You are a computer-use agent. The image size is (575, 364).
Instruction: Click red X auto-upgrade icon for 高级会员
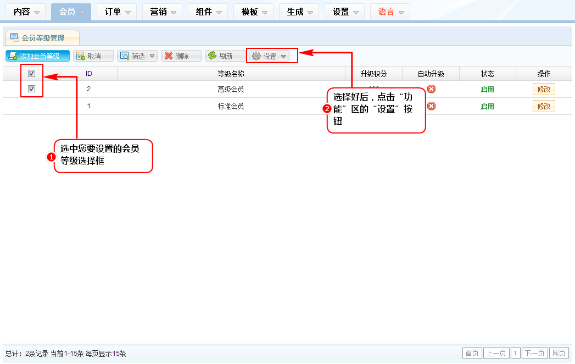pyautogui.click(x=432, y=89)
